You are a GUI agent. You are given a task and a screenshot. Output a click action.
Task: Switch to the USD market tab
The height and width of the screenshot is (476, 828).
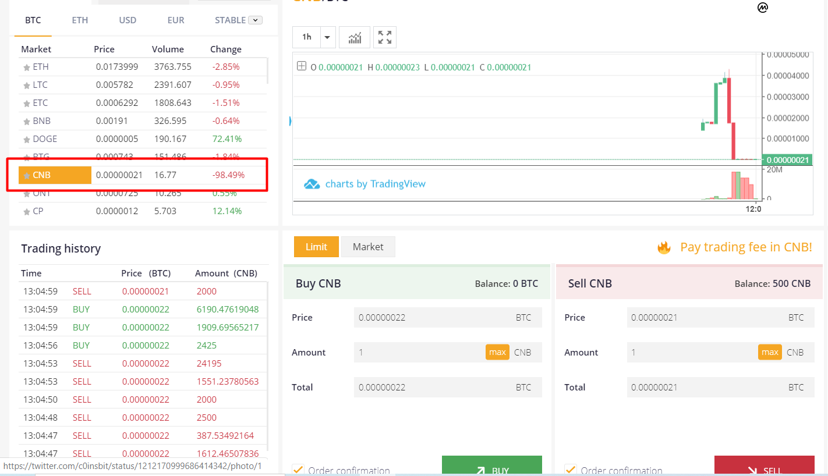(x=128, y=20)
